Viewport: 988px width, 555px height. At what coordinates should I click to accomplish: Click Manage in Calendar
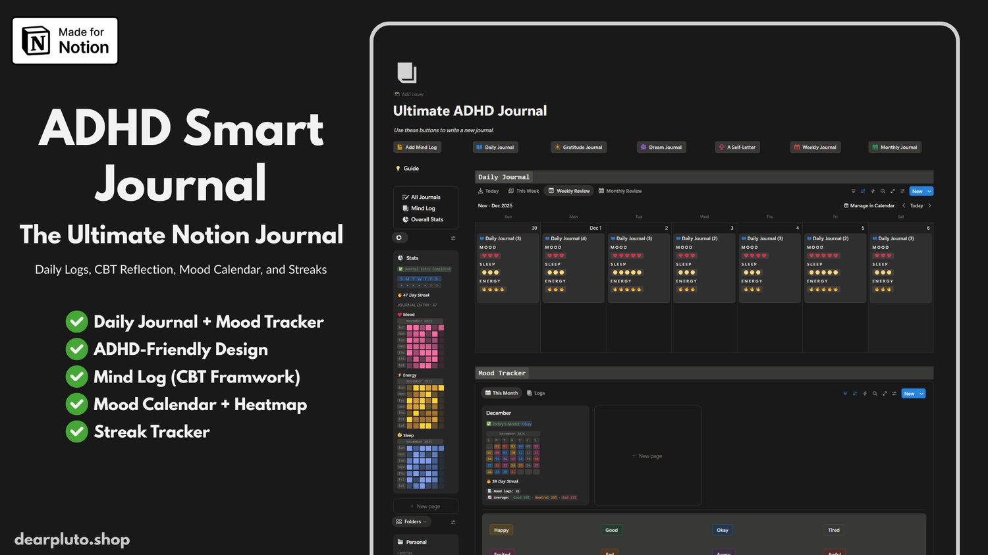pyautogui.click(x=869, y=205)
